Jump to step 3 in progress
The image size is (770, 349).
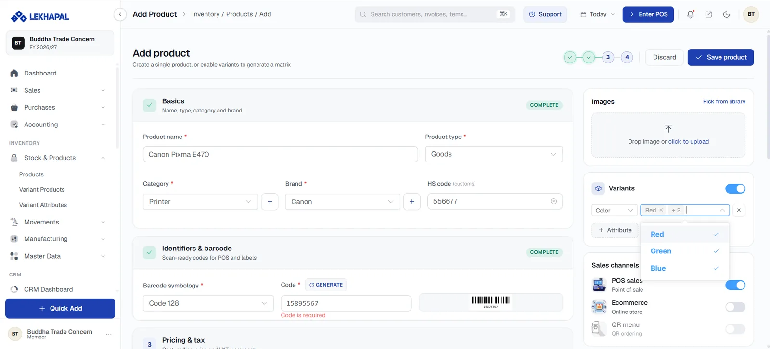coord(608,57)
